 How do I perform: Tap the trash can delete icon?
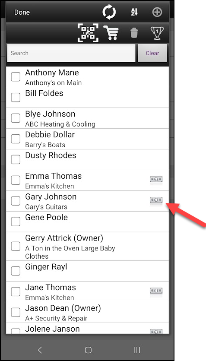pos(134,33)
